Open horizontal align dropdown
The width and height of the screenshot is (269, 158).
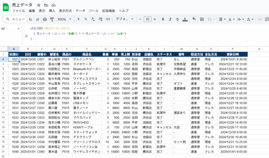[222, 19]
